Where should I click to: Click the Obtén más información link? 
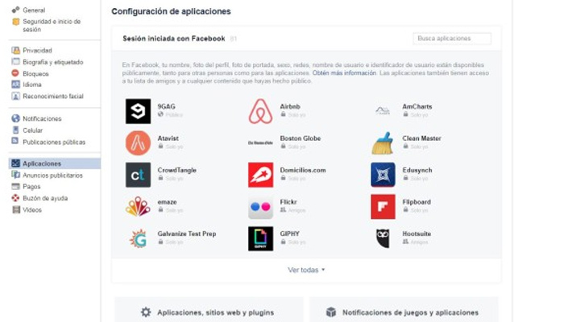click(x=344, y=73)
